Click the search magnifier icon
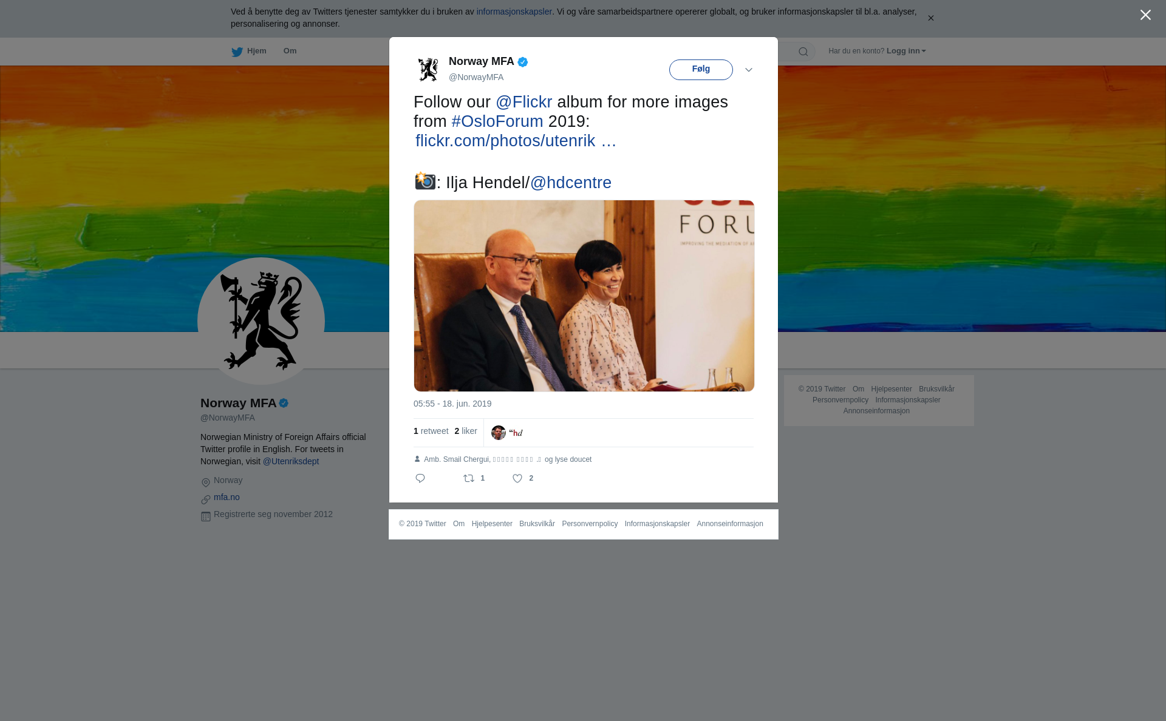 pos(803,52)
